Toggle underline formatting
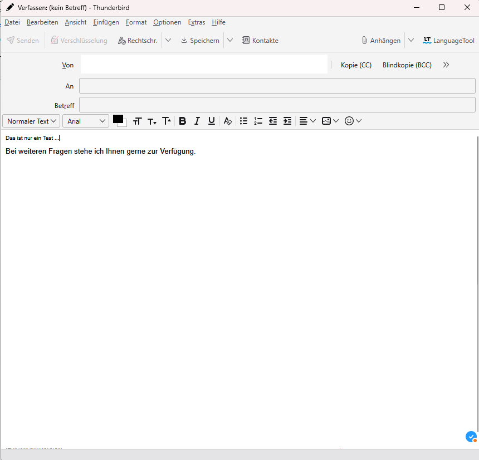 212,121
